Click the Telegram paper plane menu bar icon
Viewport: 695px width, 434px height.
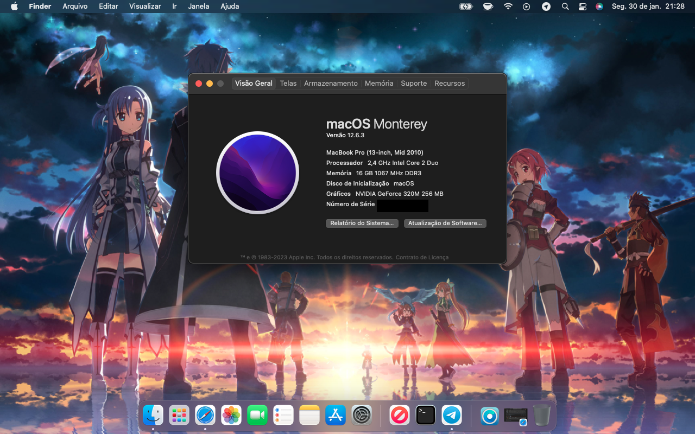click(x=546, y=7)
